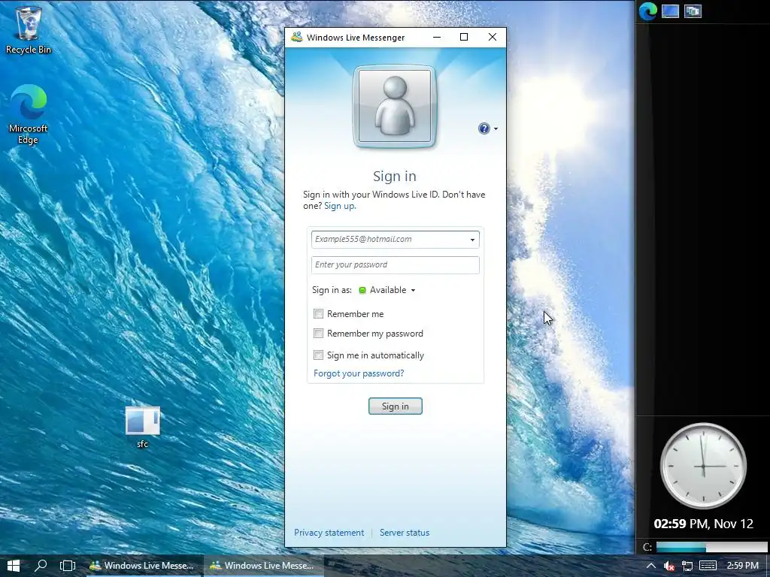The image size is (770, 577).
Task: Open the Windows Start menu
Action: [14, 566]
